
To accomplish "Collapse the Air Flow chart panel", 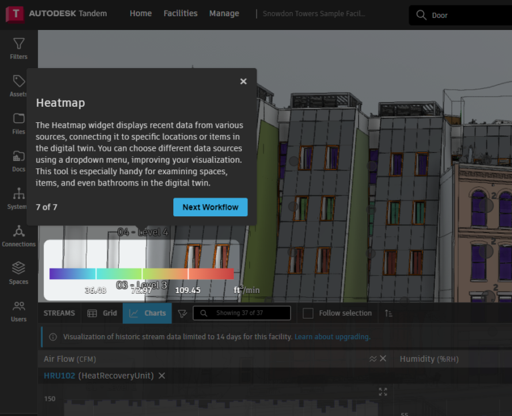I will point(373,359).
